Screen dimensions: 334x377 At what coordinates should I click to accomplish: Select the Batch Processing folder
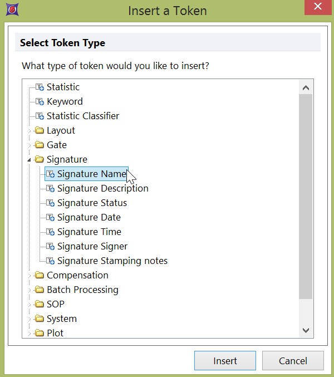click(82, 290)
